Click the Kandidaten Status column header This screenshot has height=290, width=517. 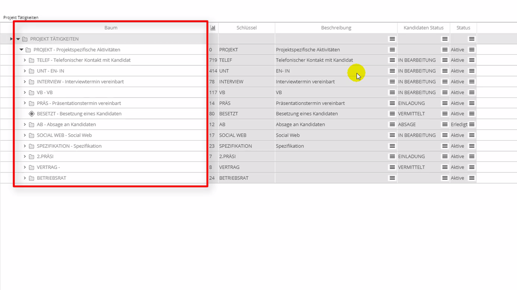424,28
